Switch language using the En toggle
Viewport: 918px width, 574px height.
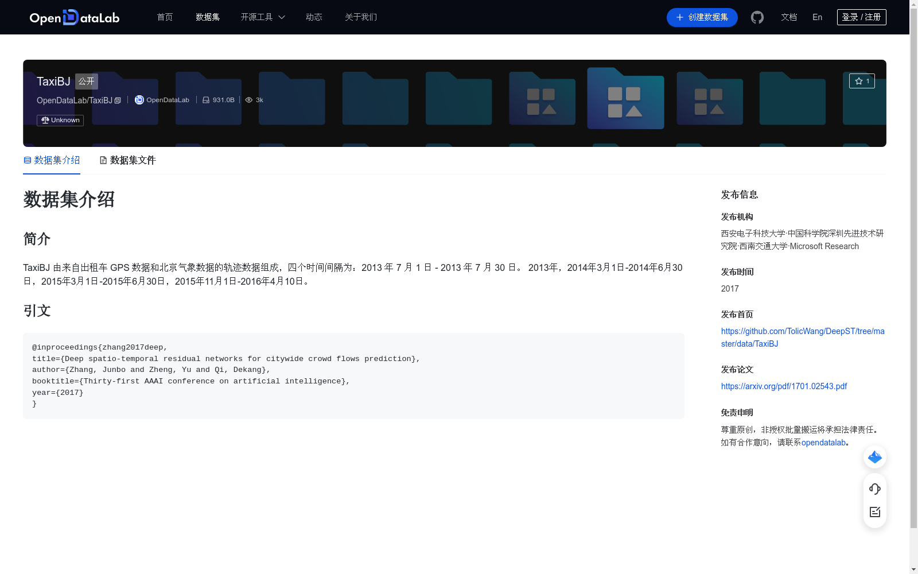pyautogui.click(x=816, y=17)
